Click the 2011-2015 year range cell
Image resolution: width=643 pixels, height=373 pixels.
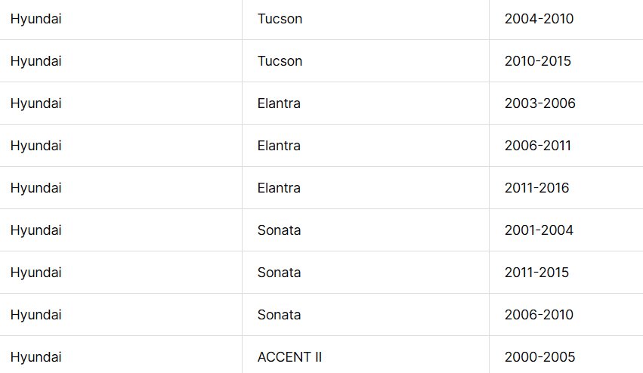click(x=536, y=273)
